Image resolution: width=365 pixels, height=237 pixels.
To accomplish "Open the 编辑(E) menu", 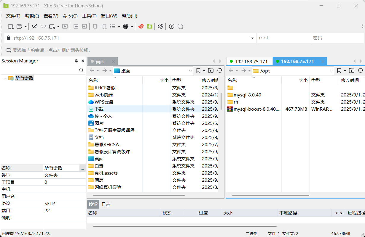I will coord(32,16).
